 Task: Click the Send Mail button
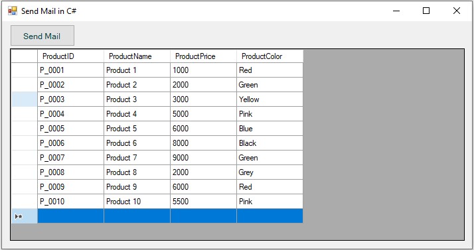point(42,36)
